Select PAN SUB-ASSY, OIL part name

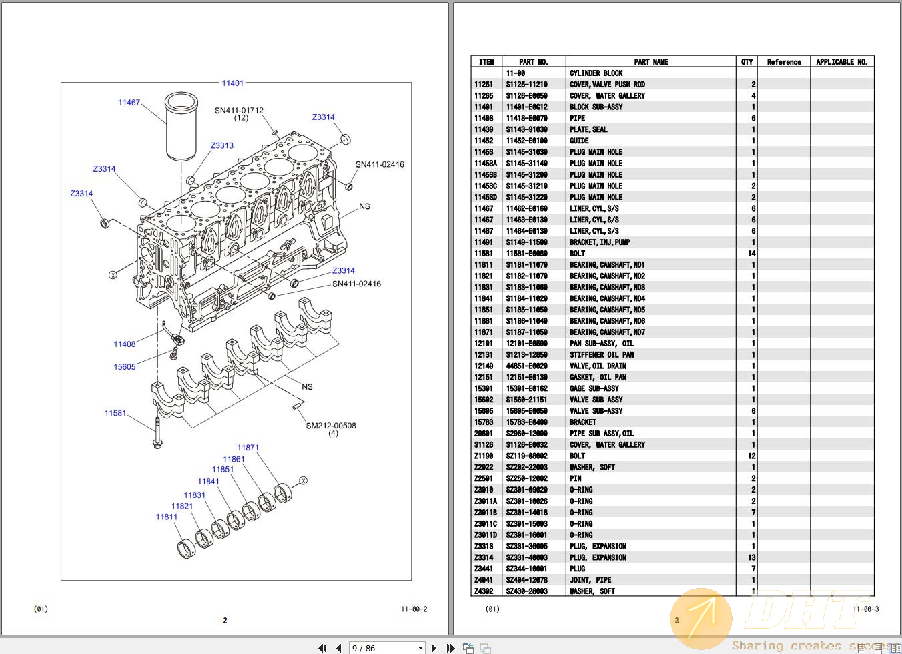pyautogui.click(x=602, y=344)
